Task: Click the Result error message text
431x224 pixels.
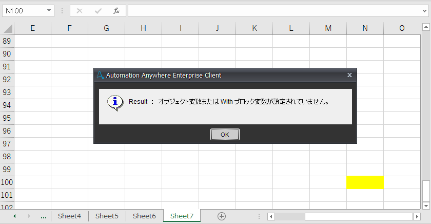Action: click(x=229, y=102)
